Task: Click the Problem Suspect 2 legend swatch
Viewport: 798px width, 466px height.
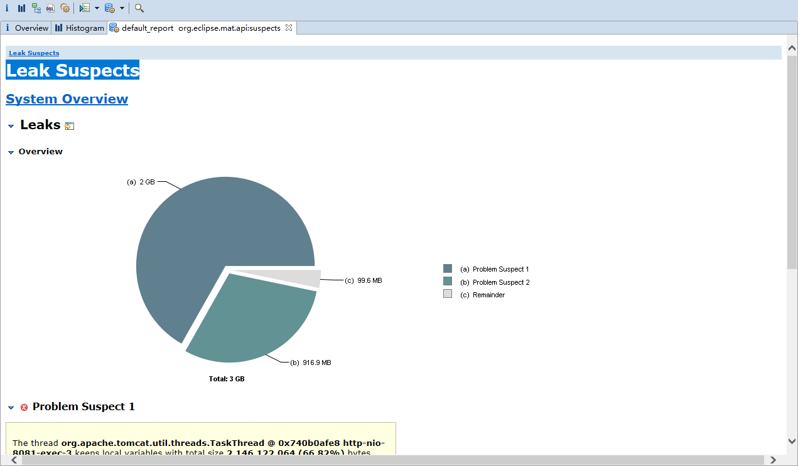Action: coord(448,282)
